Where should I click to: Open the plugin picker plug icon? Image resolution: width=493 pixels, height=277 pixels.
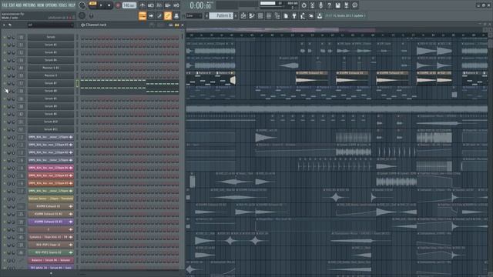click(x=294, y=15)
